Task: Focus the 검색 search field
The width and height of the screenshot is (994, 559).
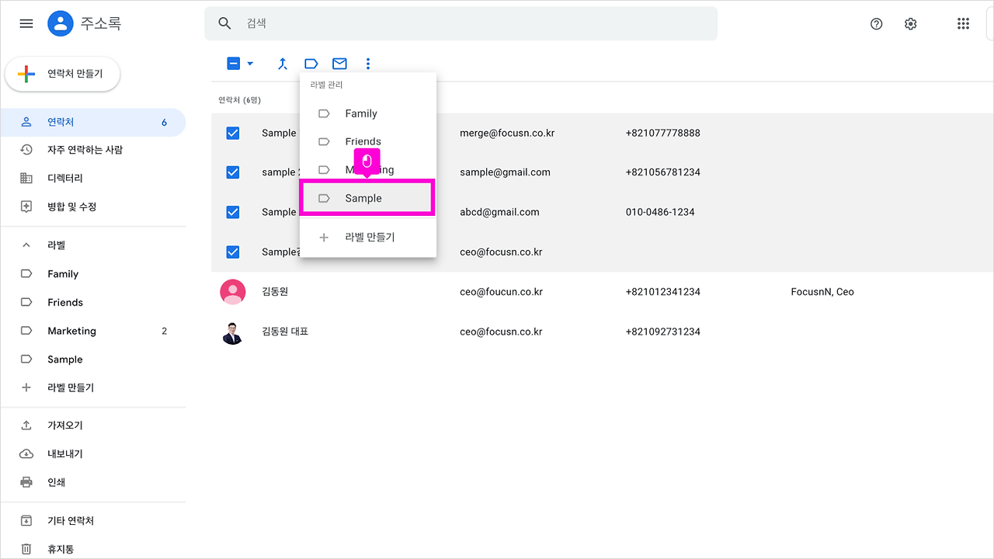Action: 461,23
